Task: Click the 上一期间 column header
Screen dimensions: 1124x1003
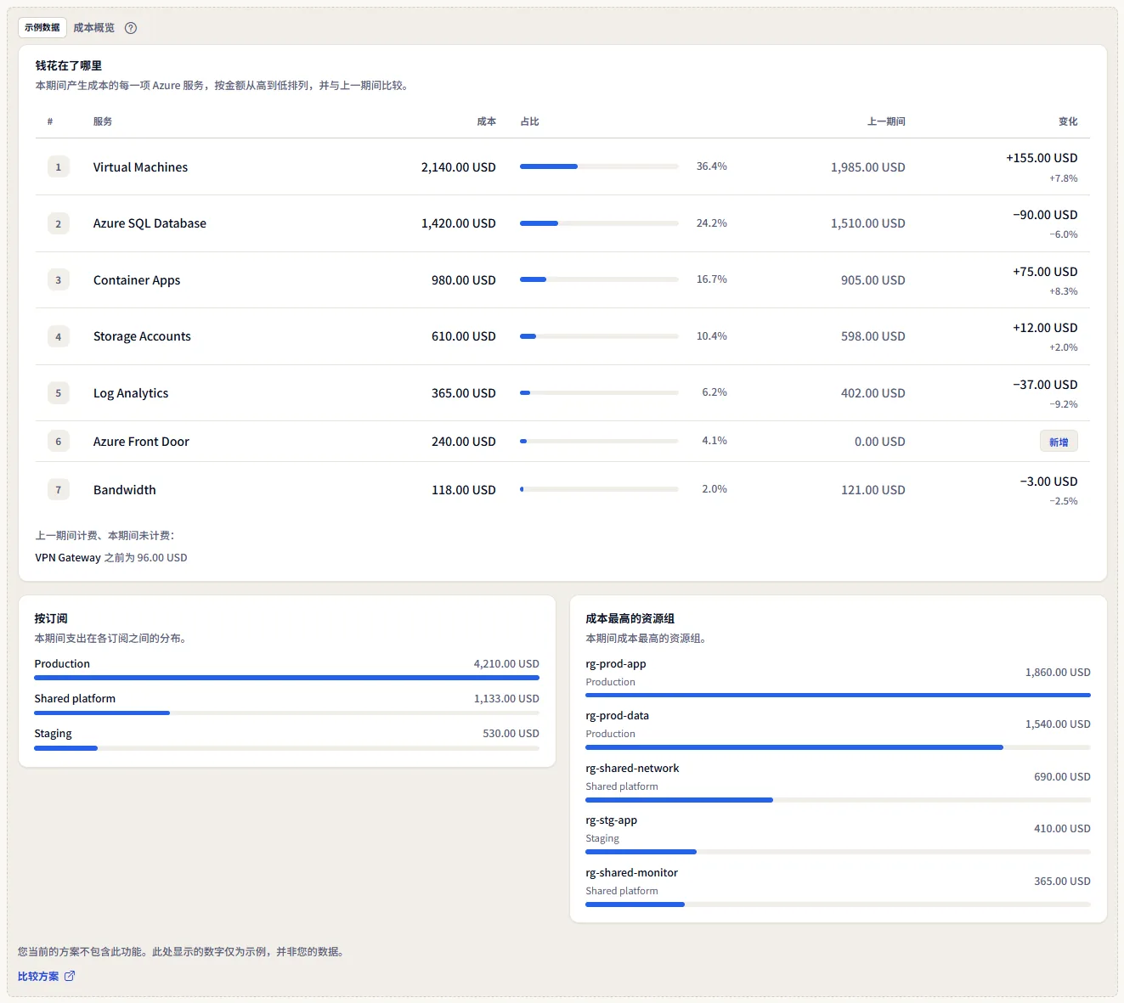Action: click(x=886, y=121)
